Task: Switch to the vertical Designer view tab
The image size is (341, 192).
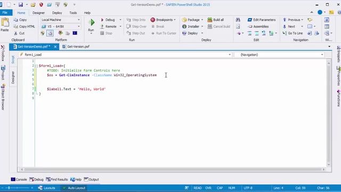Action: click(x=13, y=77)
